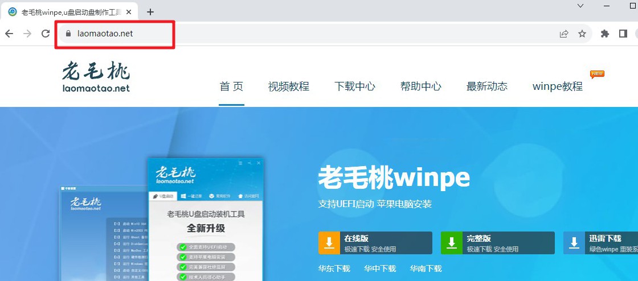Open the browser side panel icon
This screenshot has height=281, width=638.
click(623, 34)
